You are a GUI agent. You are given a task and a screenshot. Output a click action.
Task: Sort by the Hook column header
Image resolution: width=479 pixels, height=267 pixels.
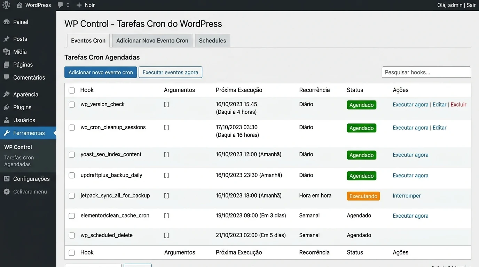tap(87, 90)
